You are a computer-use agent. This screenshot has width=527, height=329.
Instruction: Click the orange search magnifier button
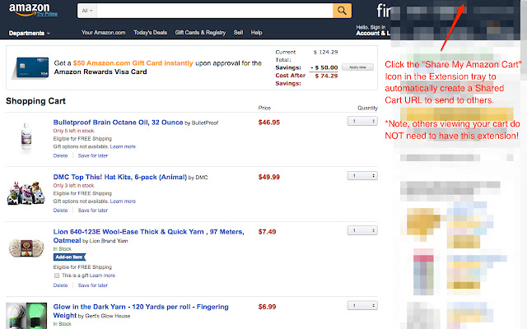tap(343, 11)
